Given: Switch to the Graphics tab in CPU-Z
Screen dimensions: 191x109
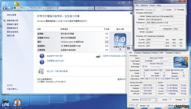Looking at the screenshot, I should point(170,53).
